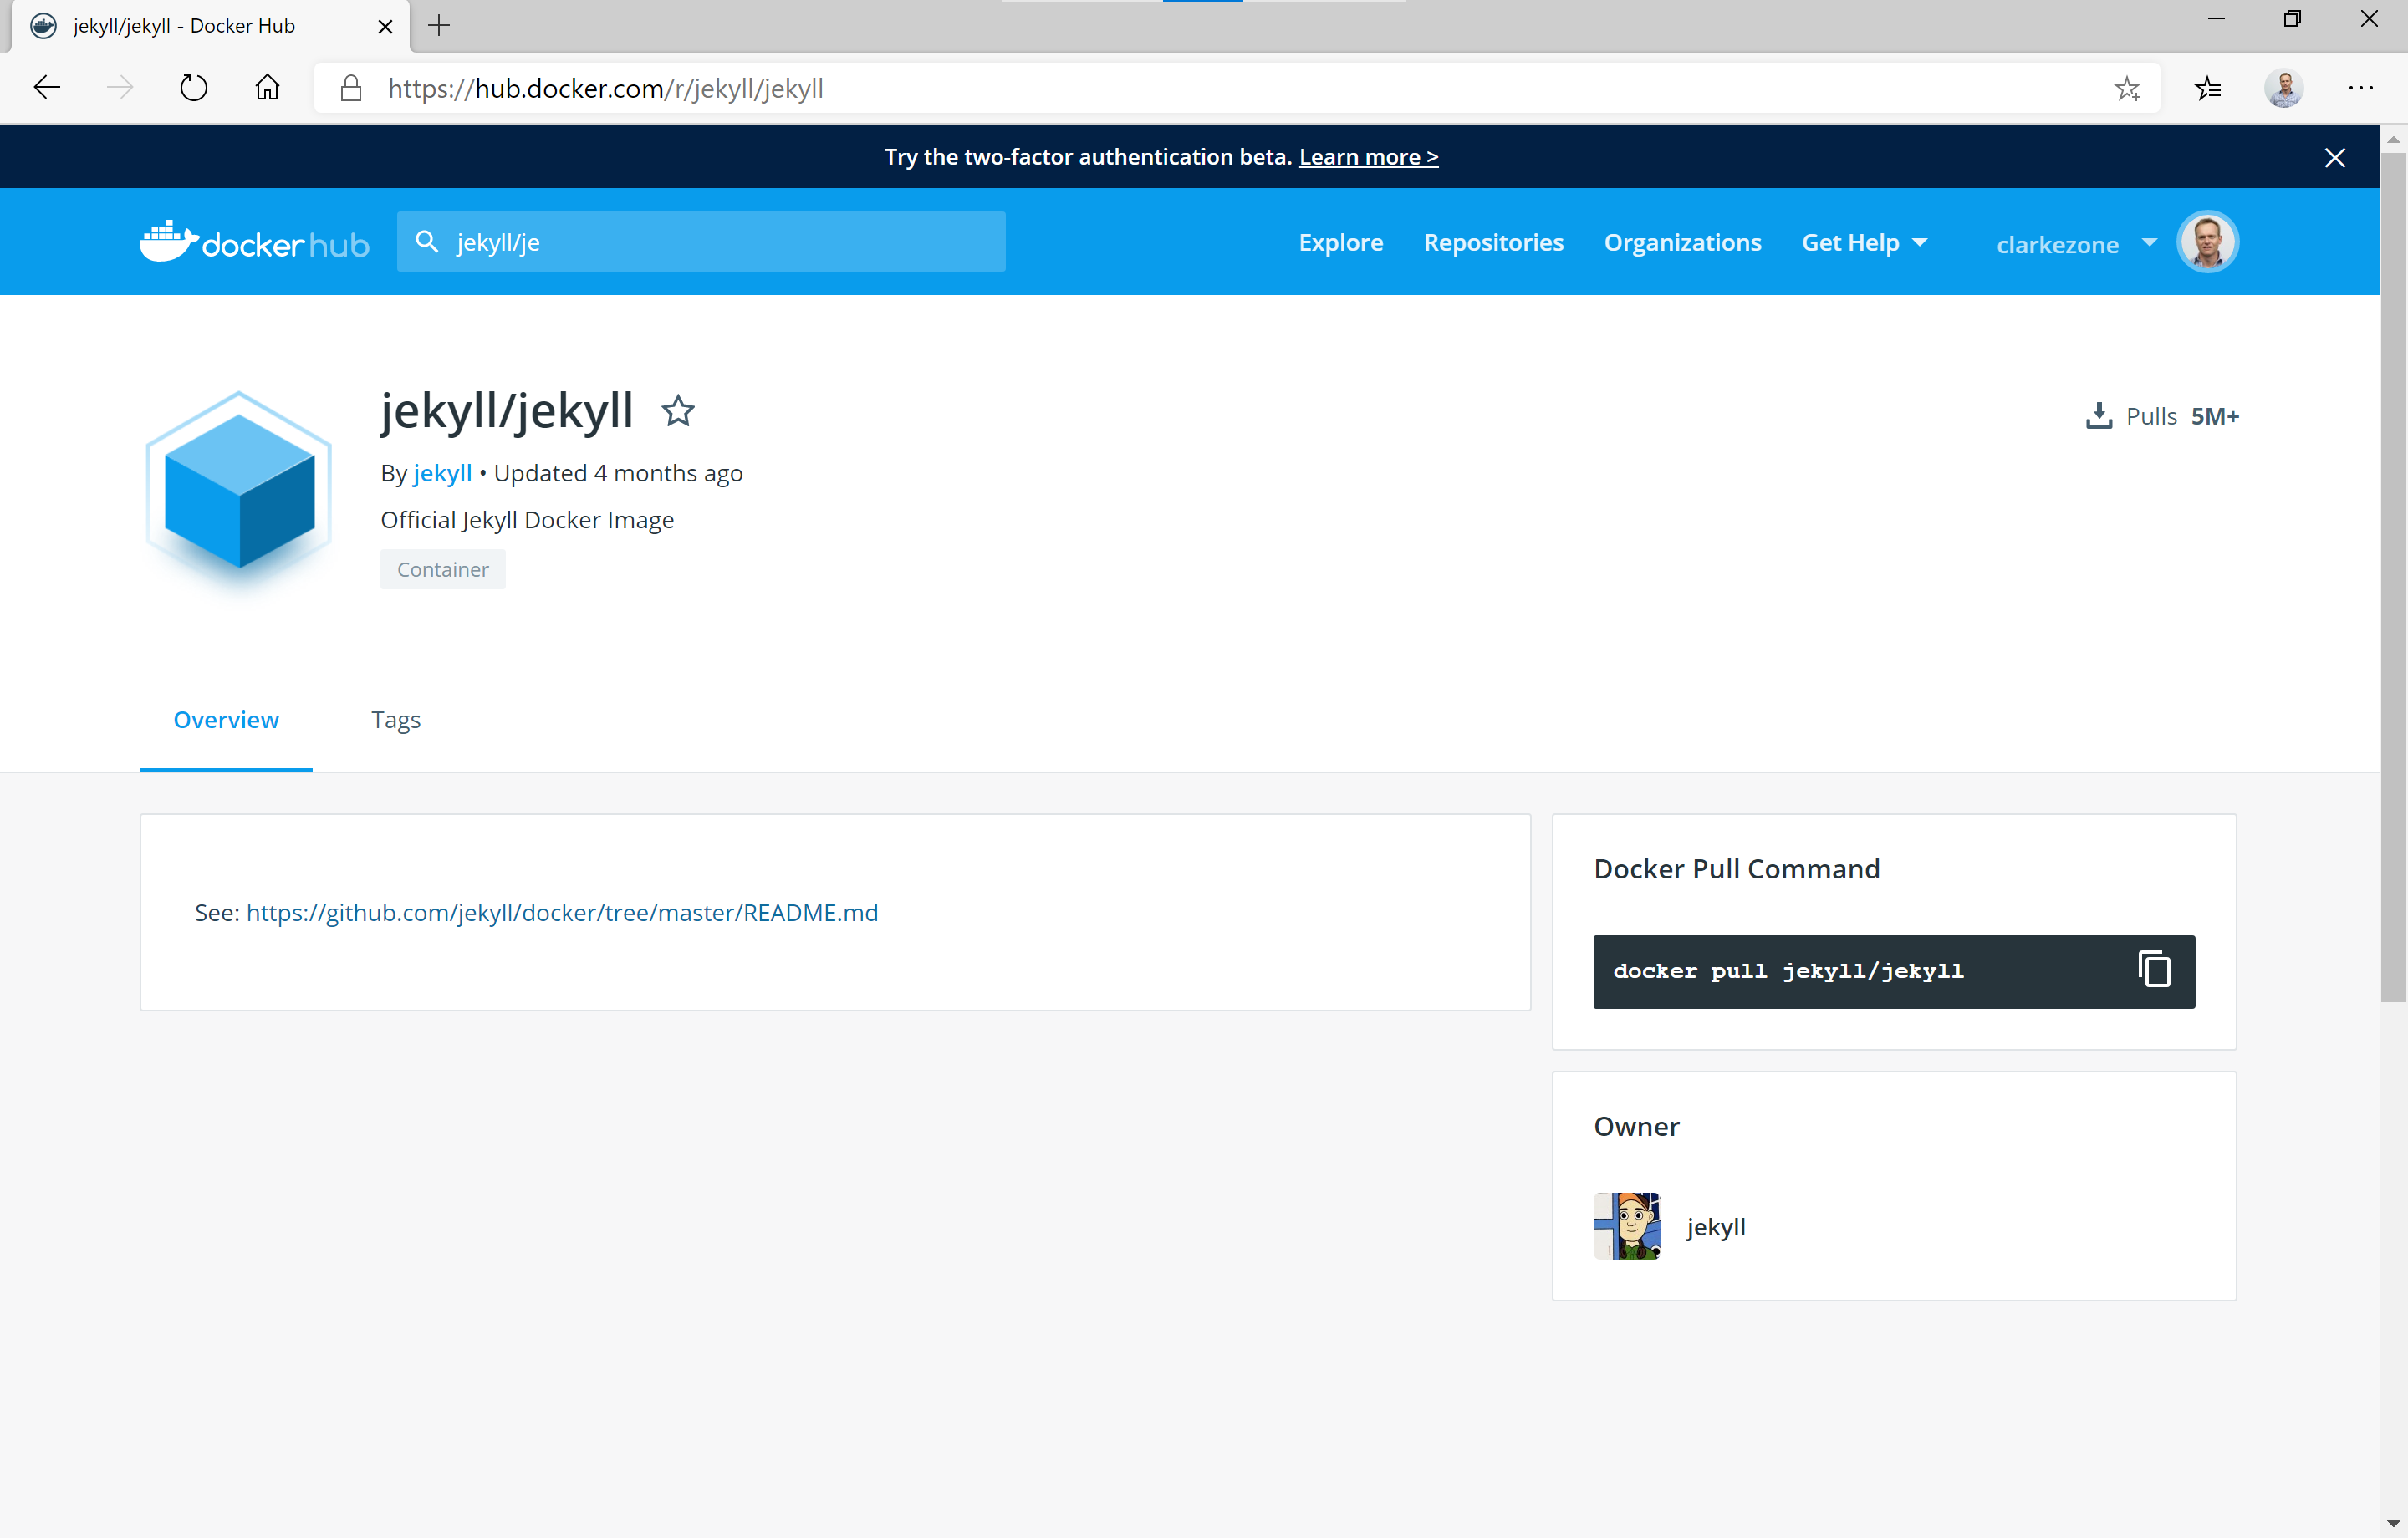This screenshot has height=1538, width=2408.
Task: Click inside the search input field
Action: tap(700, 241)
